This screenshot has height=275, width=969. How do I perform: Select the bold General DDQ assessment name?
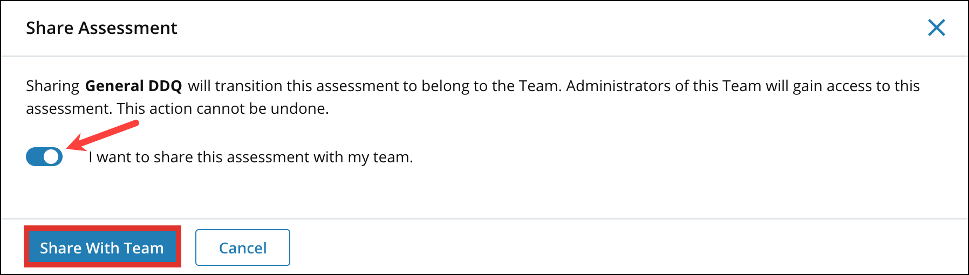(x=133, y=86)
